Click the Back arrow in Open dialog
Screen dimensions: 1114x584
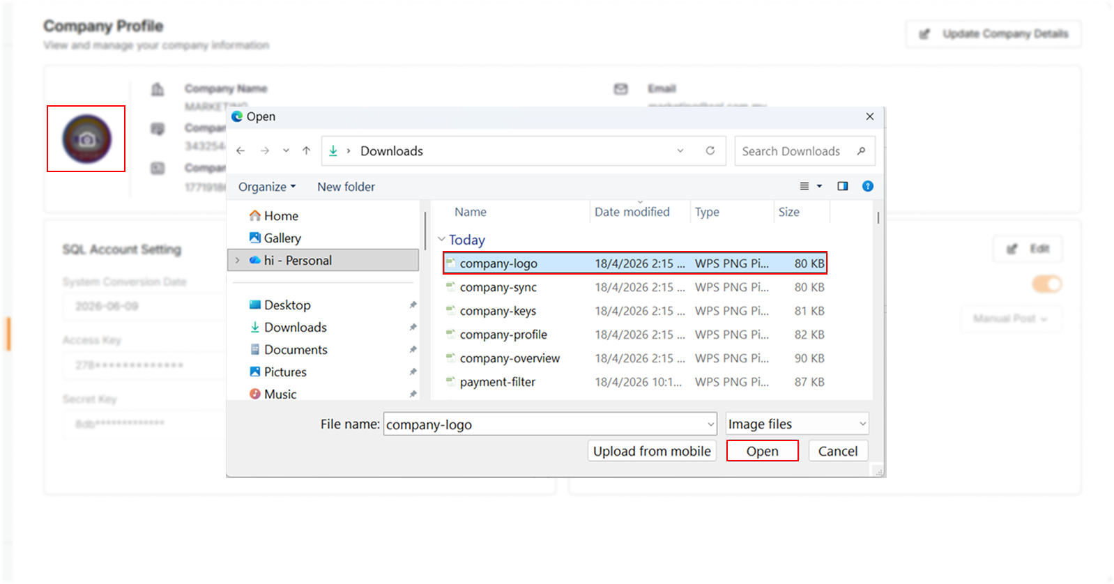pos(241,151)
